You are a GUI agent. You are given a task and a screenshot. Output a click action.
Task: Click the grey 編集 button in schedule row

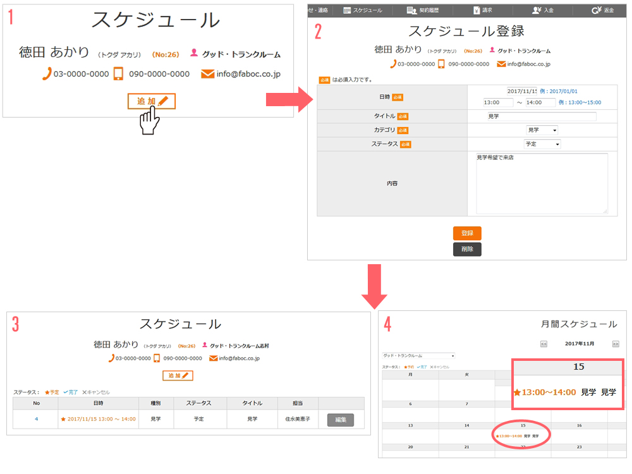click(341, 420)
